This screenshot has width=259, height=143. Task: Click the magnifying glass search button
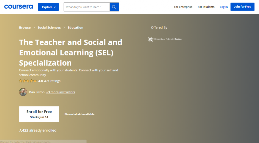coord(114,7)
